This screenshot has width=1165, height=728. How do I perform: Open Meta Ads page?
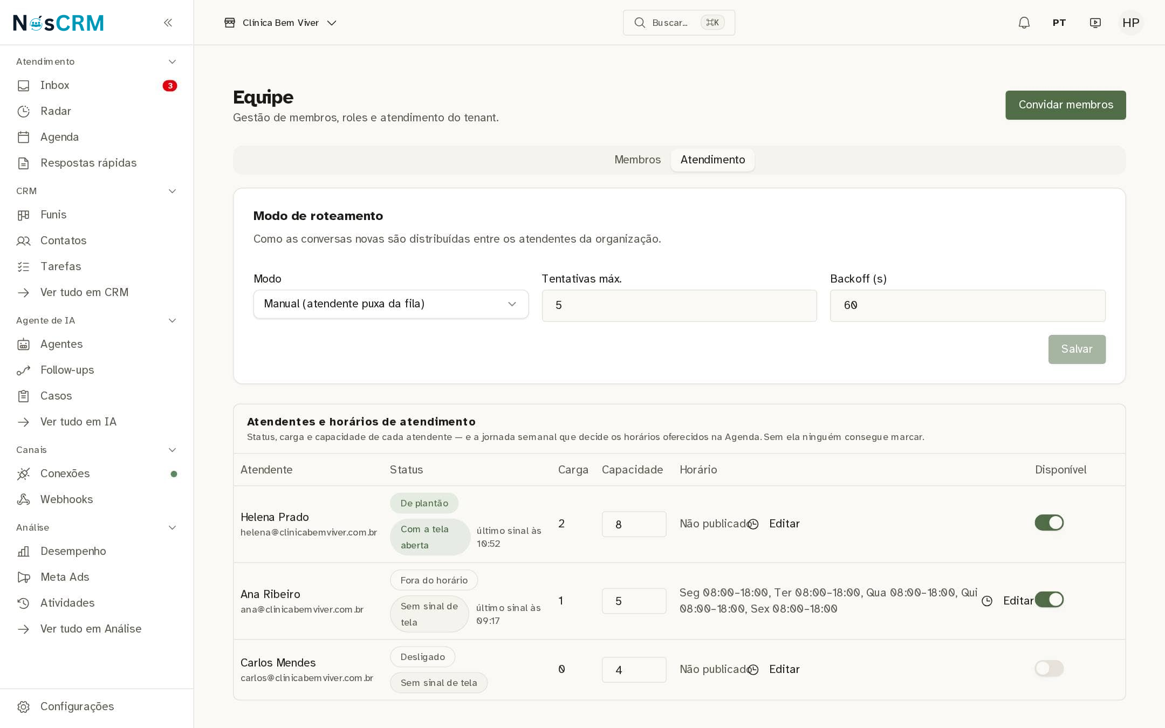97,577
